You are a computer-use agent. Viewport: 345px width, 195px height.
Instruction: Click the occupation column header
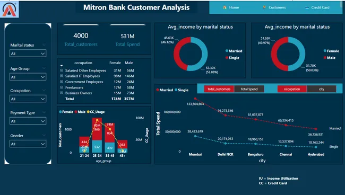click(83, 63)
